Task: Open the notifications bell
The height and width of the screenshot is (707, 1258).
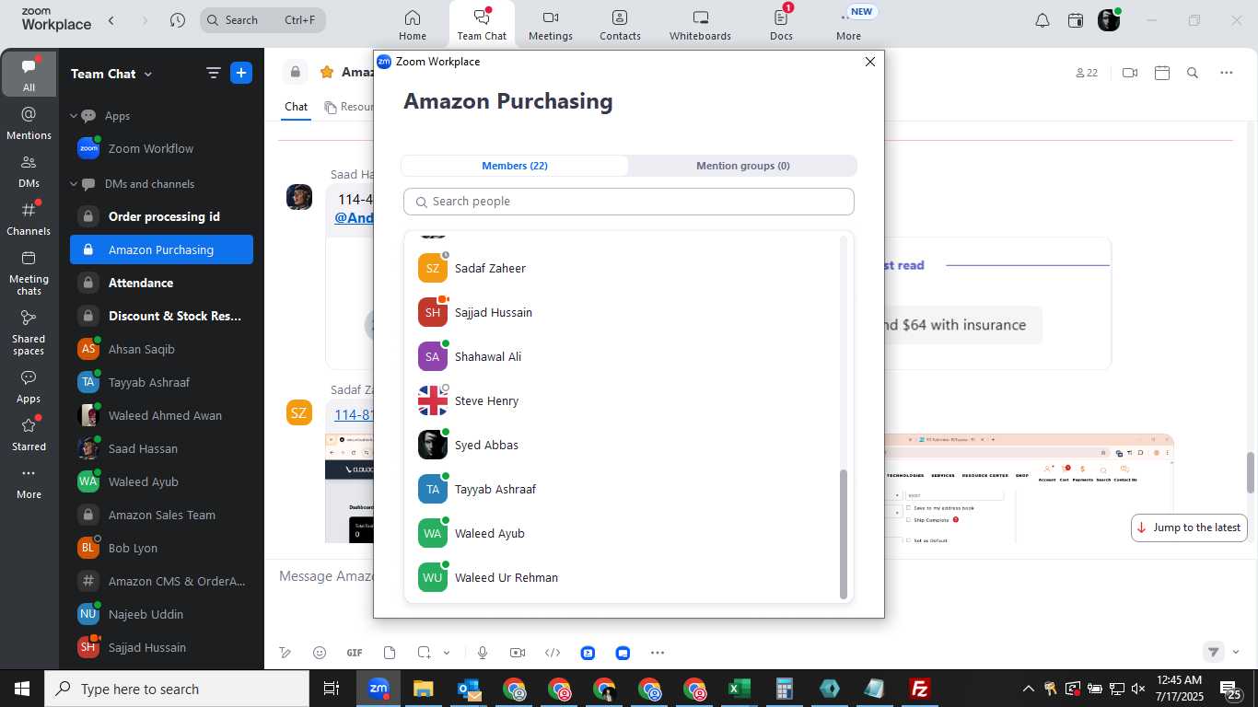Action: click(1043, 20)
